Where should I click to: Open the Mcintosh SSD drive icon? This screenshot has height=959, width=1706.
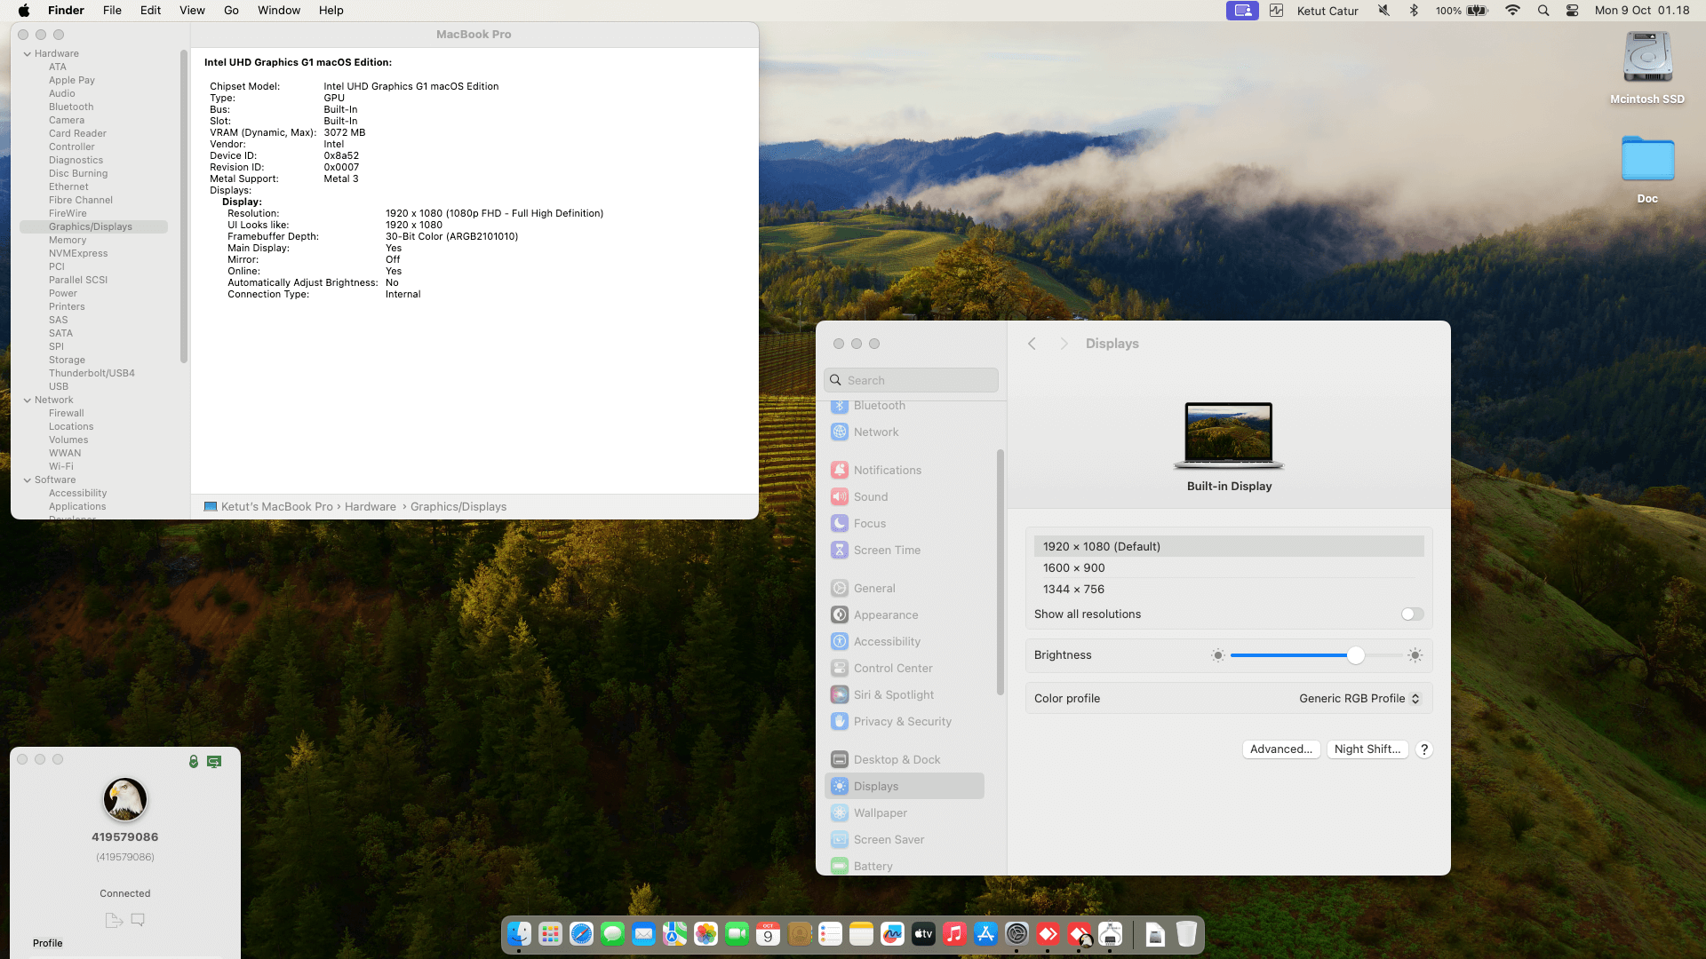pyautogui.click(x=1647, y=58)
